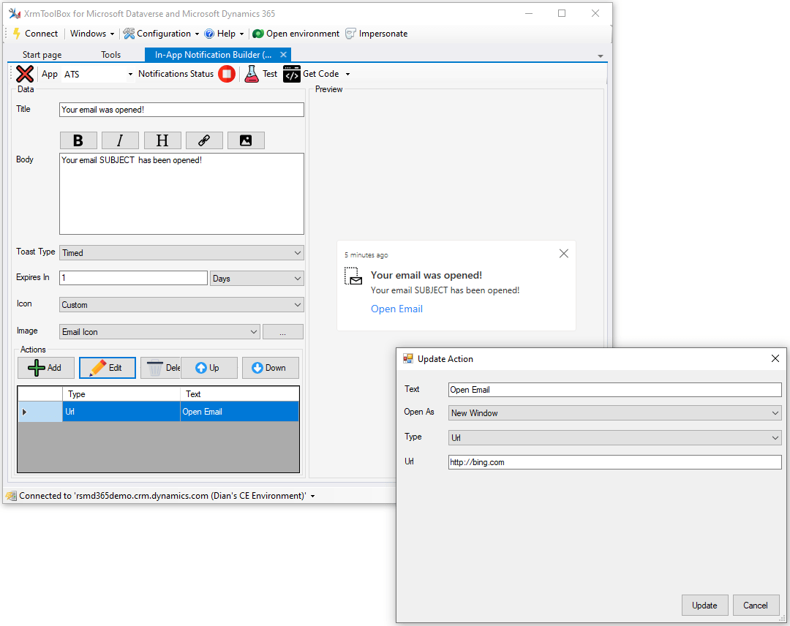The width and height of the screenshot is (790, 626).
Task: Click the connection status icon in status bar
Action: (x=12, y=496)
